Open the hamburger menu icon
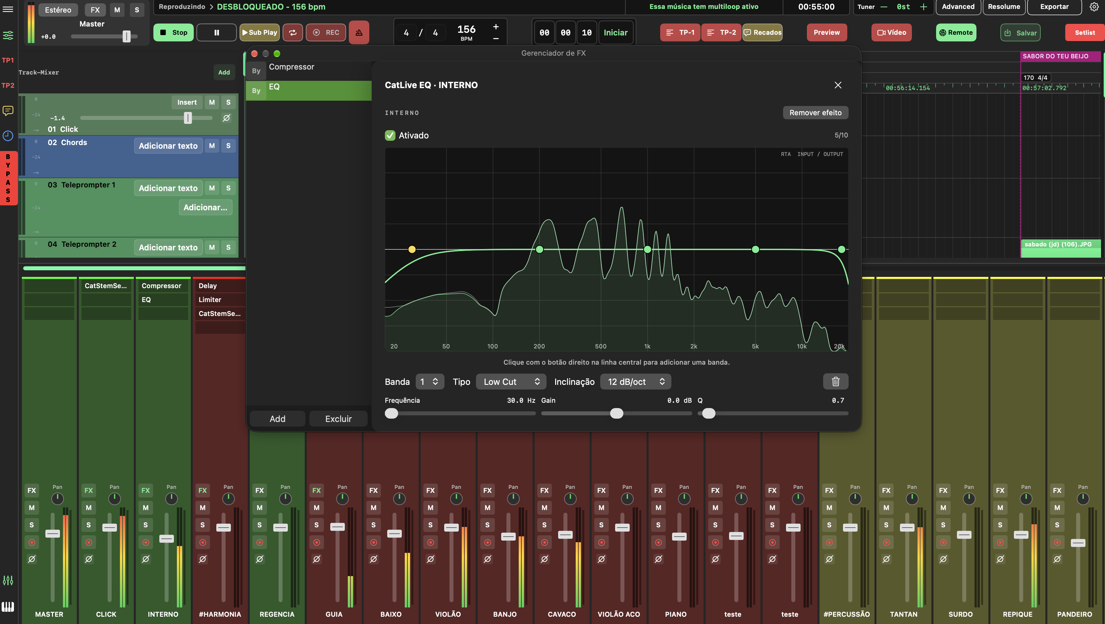 (8, 9)
